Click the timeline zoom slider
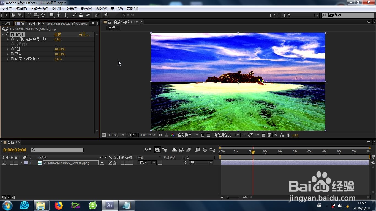This screenshot has height=211, width=376. 233,198
